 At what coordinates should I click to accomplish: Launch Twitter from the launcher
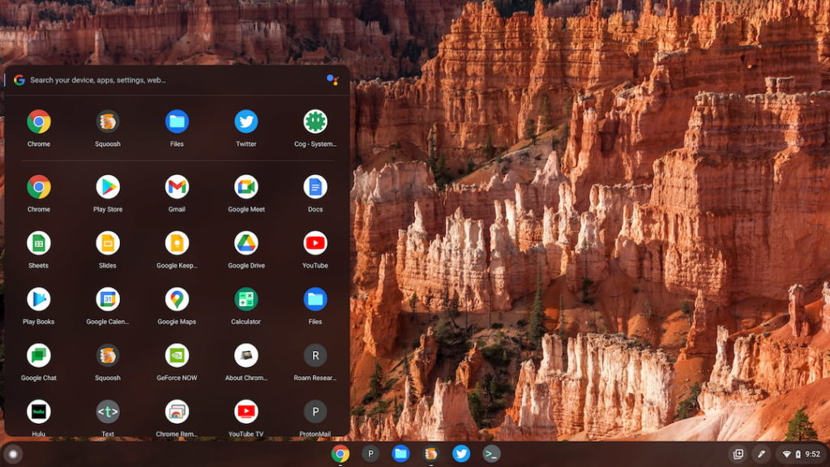[x=246, y=122]
